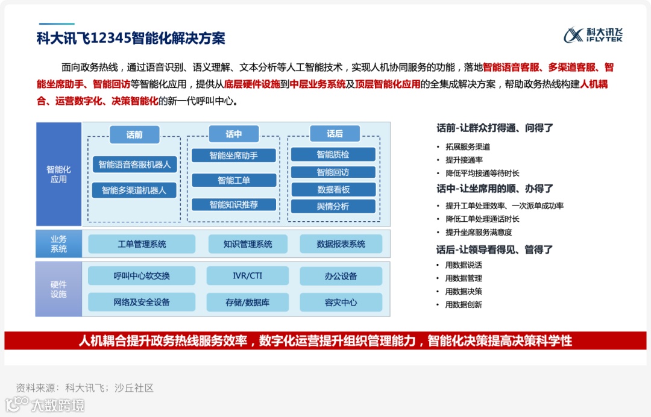Click the 知识管理系统 box
The width and height of the screenshot is (651, 417).
coord(248,244)
